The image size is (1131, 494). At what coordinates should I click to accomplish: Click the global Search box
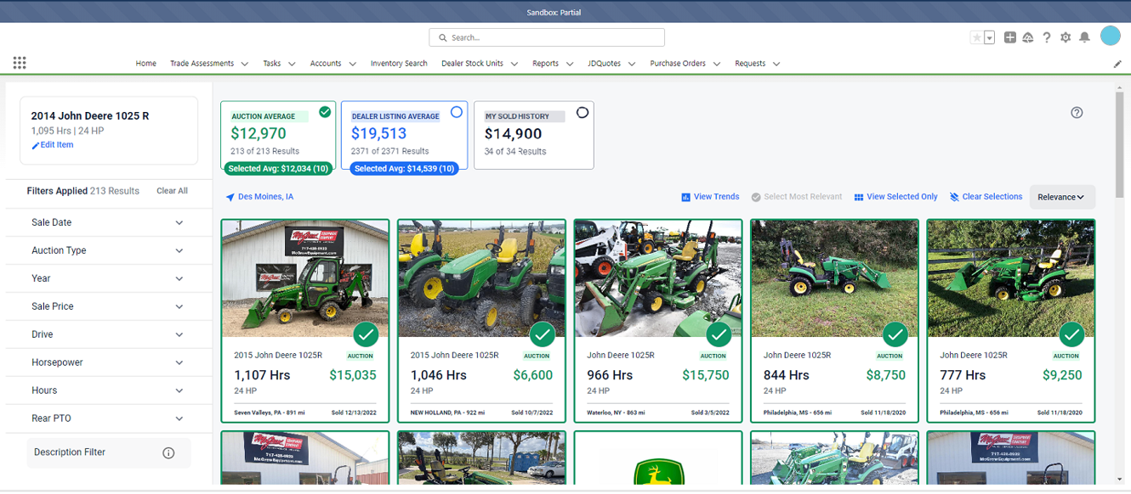pos(547,37)
